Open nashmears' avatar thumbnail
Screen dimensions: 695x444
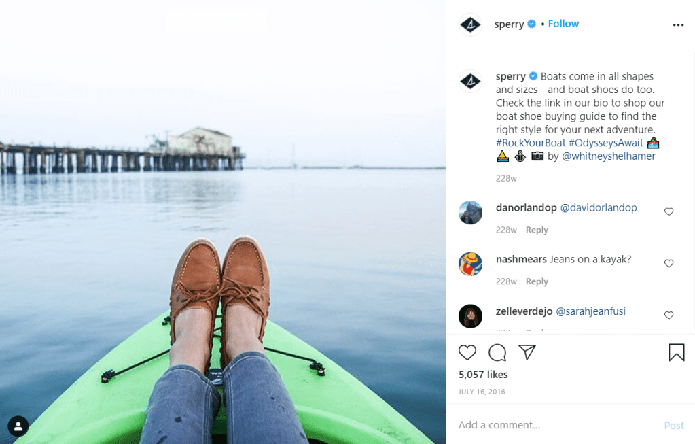tap(470, 264)
